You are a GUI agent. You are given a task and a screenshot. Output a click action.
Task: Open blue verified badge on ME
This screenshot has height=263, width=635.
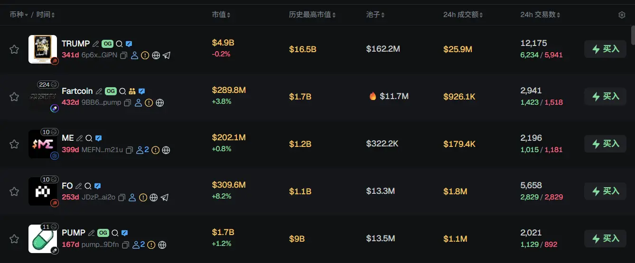tap(98, 138)
